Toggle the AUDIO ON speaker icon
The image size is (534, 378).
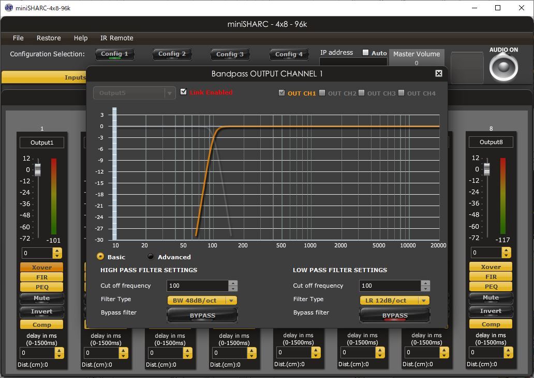coord(503,67)
